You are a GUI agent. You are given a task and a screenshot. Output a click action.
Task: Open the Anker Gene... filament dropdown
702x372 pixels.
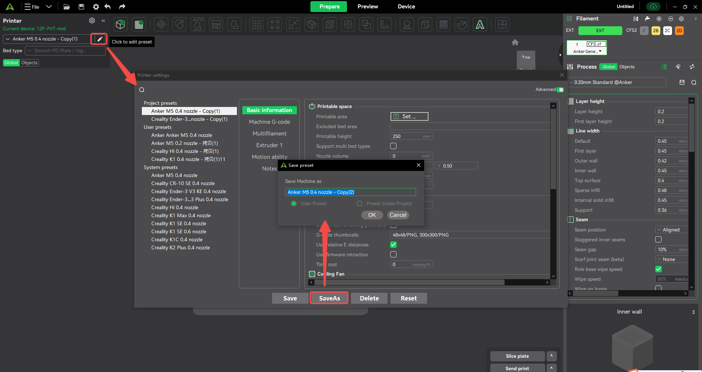click(x=587, y=51)
